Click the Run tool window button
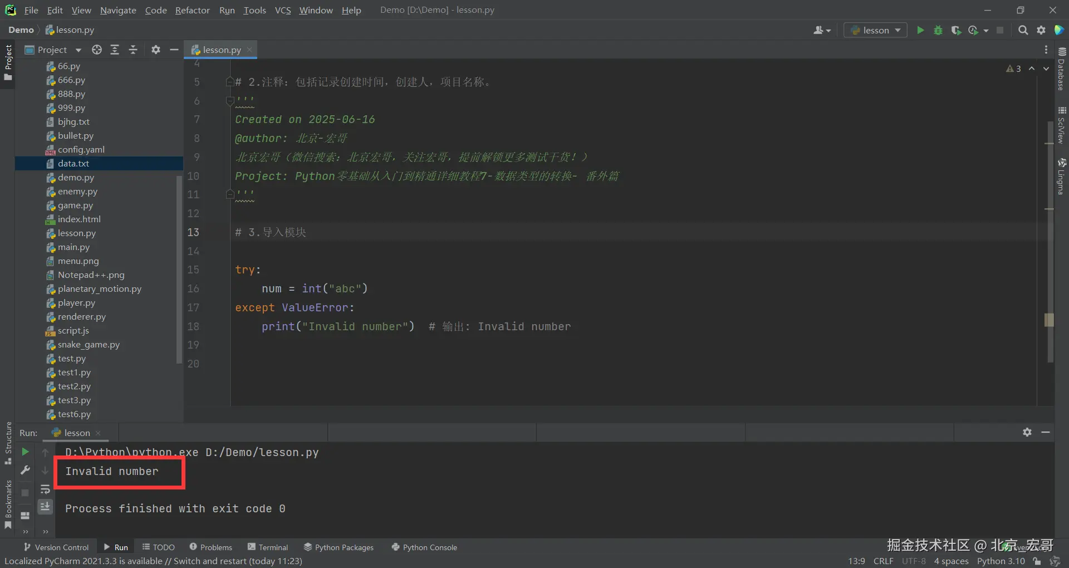The height and width of the screenshot is (568, 1069). tap(116, 547)
